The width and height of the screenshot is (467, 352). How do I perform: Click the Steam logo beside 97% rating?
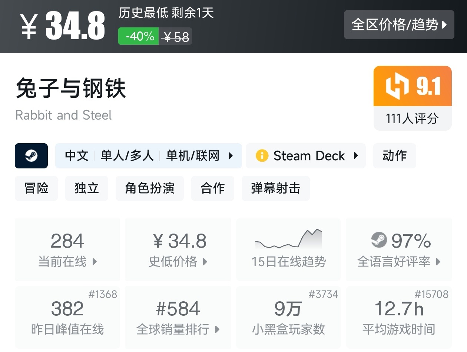point(379,240)
